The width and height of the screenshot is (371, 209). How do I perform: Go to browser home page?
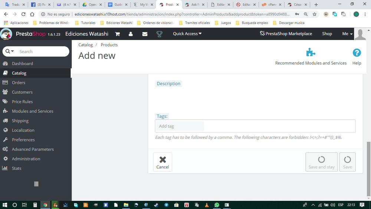pos(32,14)
